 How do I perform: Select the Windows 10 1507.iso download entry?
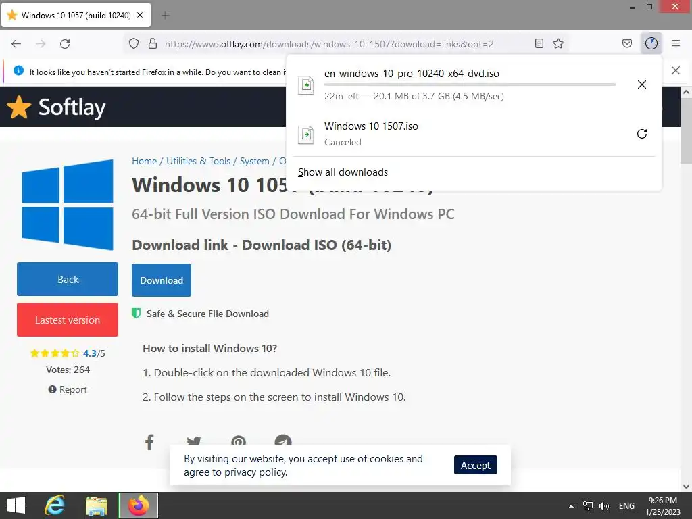click(474, 134)
